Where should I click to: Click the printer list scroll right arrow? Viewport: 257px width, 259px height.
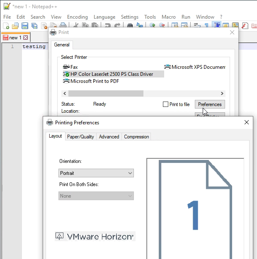click(222, 94)
